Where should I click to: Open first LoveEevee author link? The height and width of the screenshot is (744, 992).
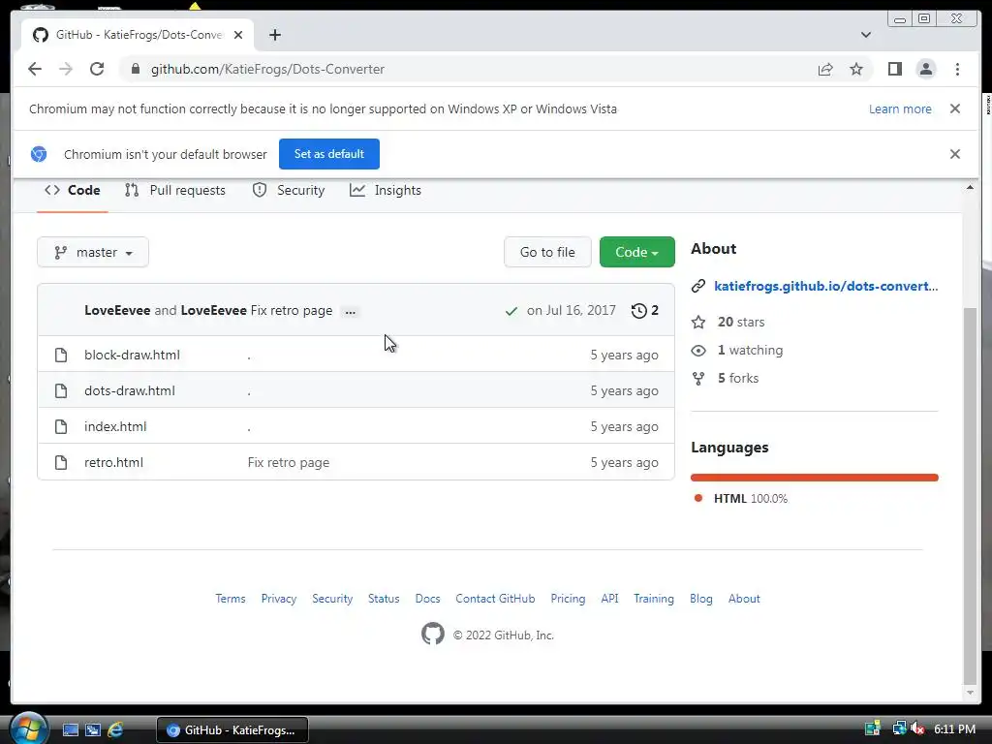pos(117,311)
